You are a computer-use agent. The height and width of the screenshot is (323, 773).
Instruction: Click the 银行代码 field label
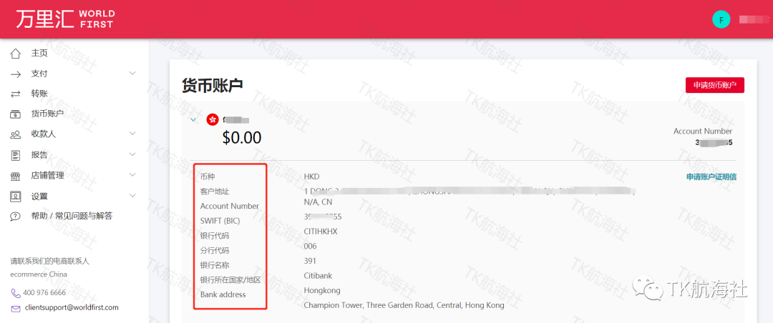215,236
